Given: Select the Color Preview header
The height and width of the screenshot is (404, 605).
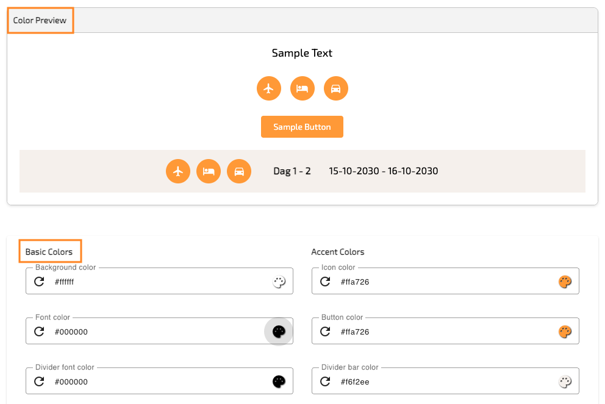Looking at the screenshot, I should (x=40, y=21).
